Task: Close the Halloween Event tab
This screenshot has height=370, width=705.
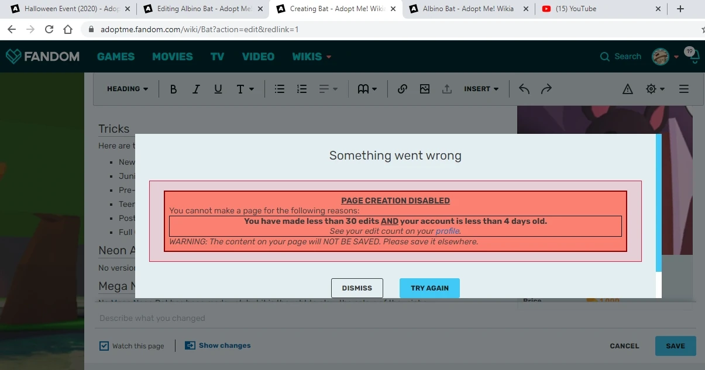Action: tap(128, 9)
